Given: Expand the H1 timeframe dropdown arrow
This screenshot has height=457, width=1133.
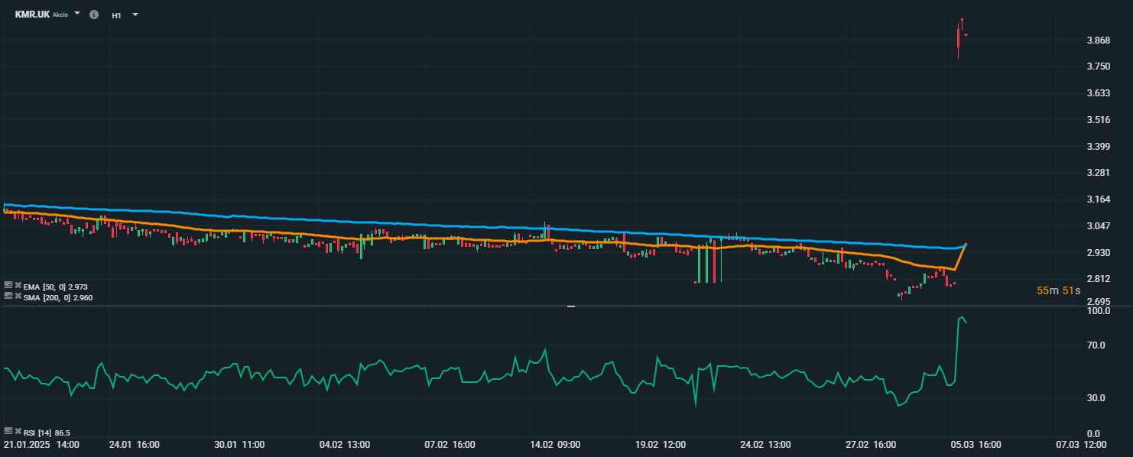Looking at the screenshot, I should click(135, 14).
